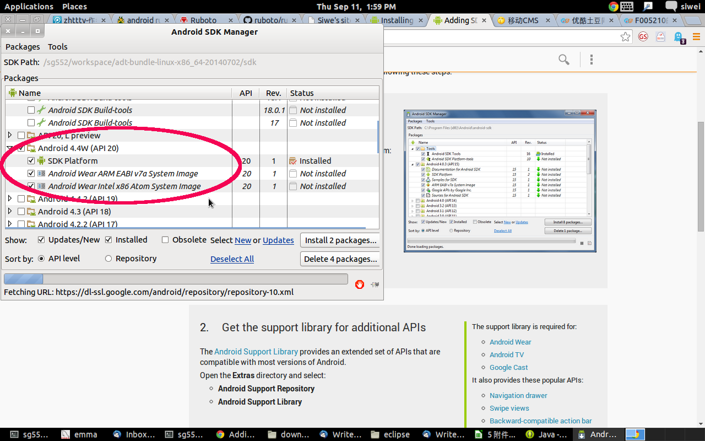Open the new tab button in Chrome
705x441 pixels.
(693, 20)
